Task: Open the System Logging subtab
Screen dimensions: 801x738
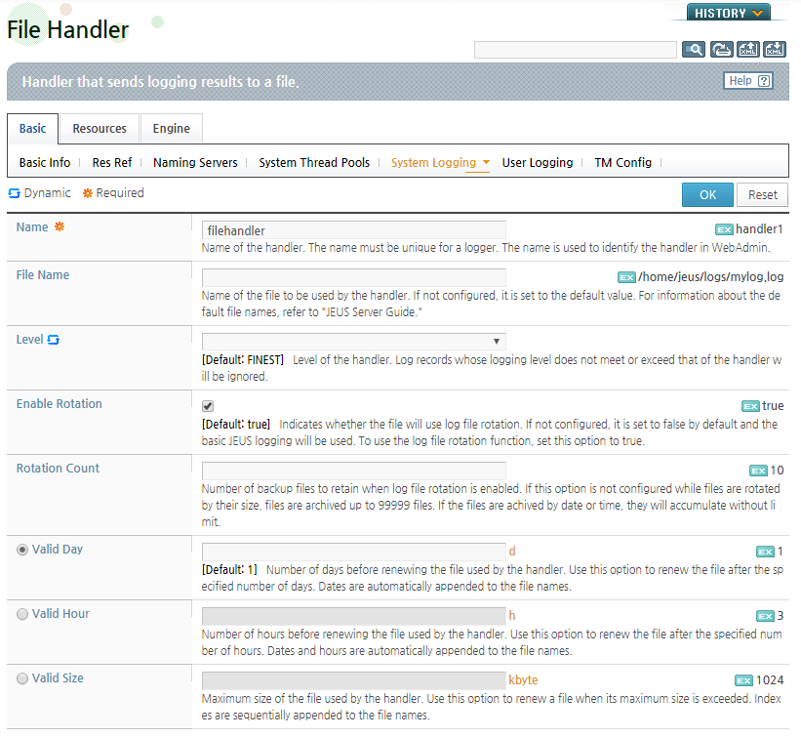Action: point(433,162)
